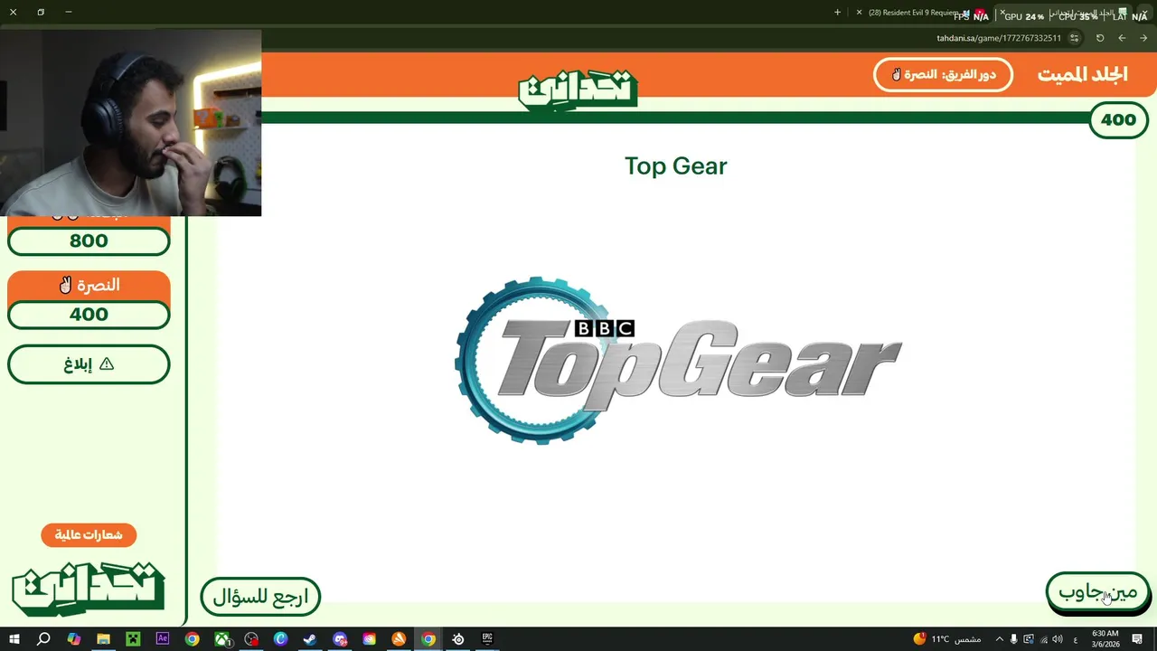Image resolution: width=1157 pixels, height=651 pixels.
Task: Close the Resident Evil 9 Requiem tab
Action: pyautogui.click(x=859, y=13)
